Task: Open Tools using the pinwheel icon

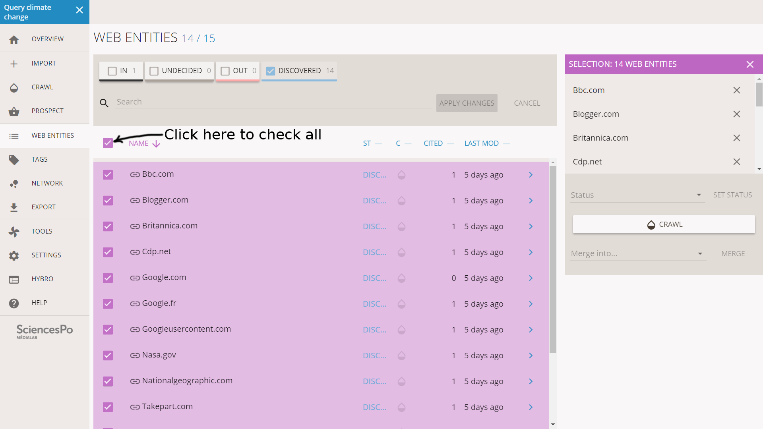Action: coord(14,232)
